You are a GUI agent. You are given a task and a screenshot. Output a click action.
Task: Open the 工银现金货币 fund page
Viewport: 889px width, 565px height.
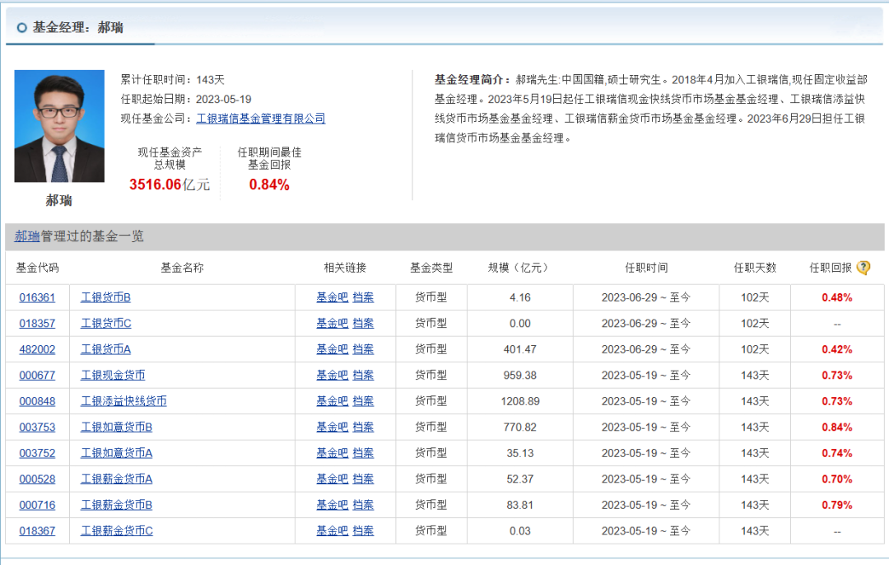(x=113, y=376)
